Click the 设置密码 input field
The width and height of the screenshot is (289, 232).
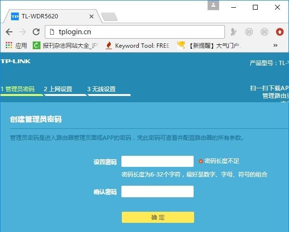[158, 161]
